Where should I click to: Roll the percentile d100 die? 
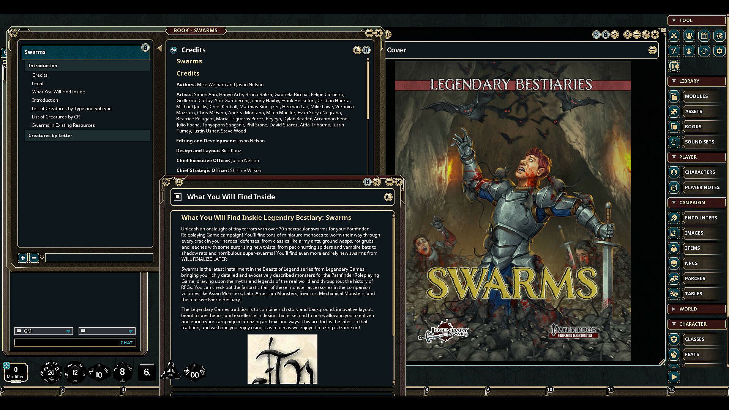[x=194, y=373]
